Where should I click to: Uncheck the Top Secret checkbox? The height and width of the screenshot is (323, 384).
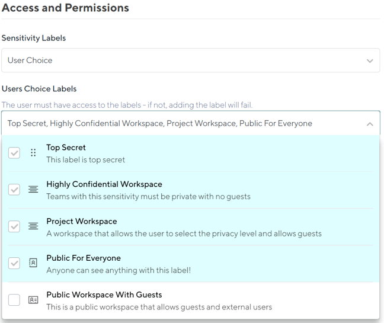14,153
